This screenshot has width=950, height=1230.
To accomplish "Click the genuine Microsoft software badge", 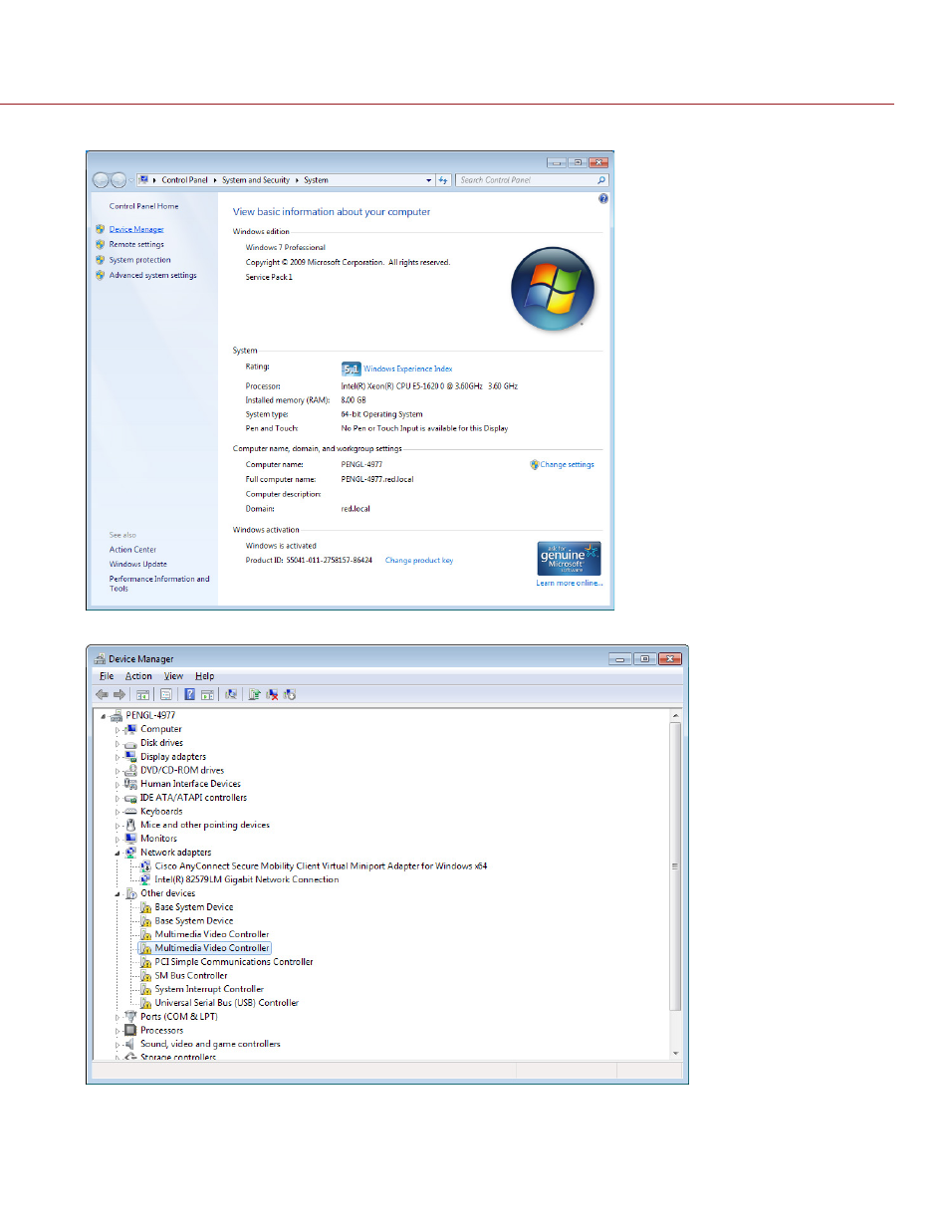I will [570, 559].
